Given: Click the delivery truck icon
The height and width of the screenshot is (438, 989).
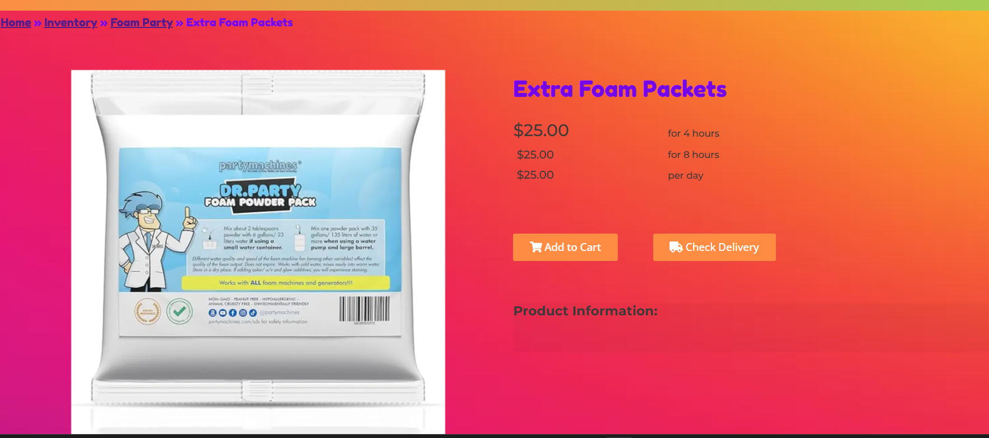Looking at the screenshot, I should click(x=676, y=247).
